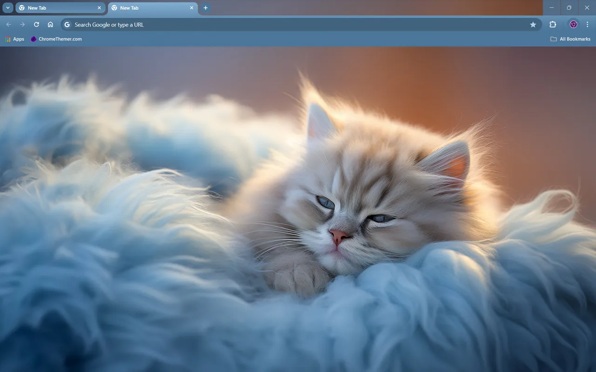Image resolution: width=596 pixels, height=372 pixels.
Task: Switch to the first New Tab
Action: (60, 8)
